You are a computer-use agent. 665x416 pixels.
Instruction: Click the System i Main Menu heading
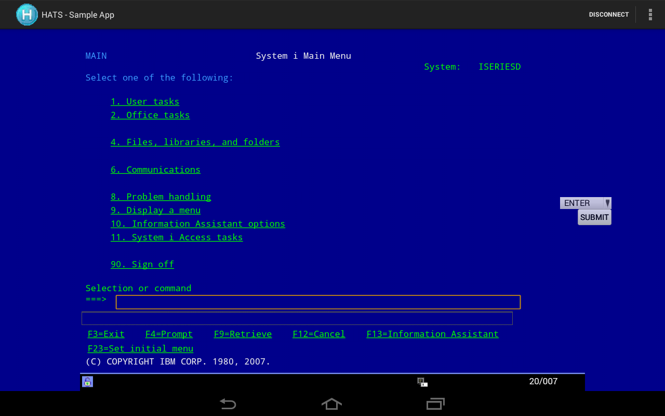(x=303, y=56)
